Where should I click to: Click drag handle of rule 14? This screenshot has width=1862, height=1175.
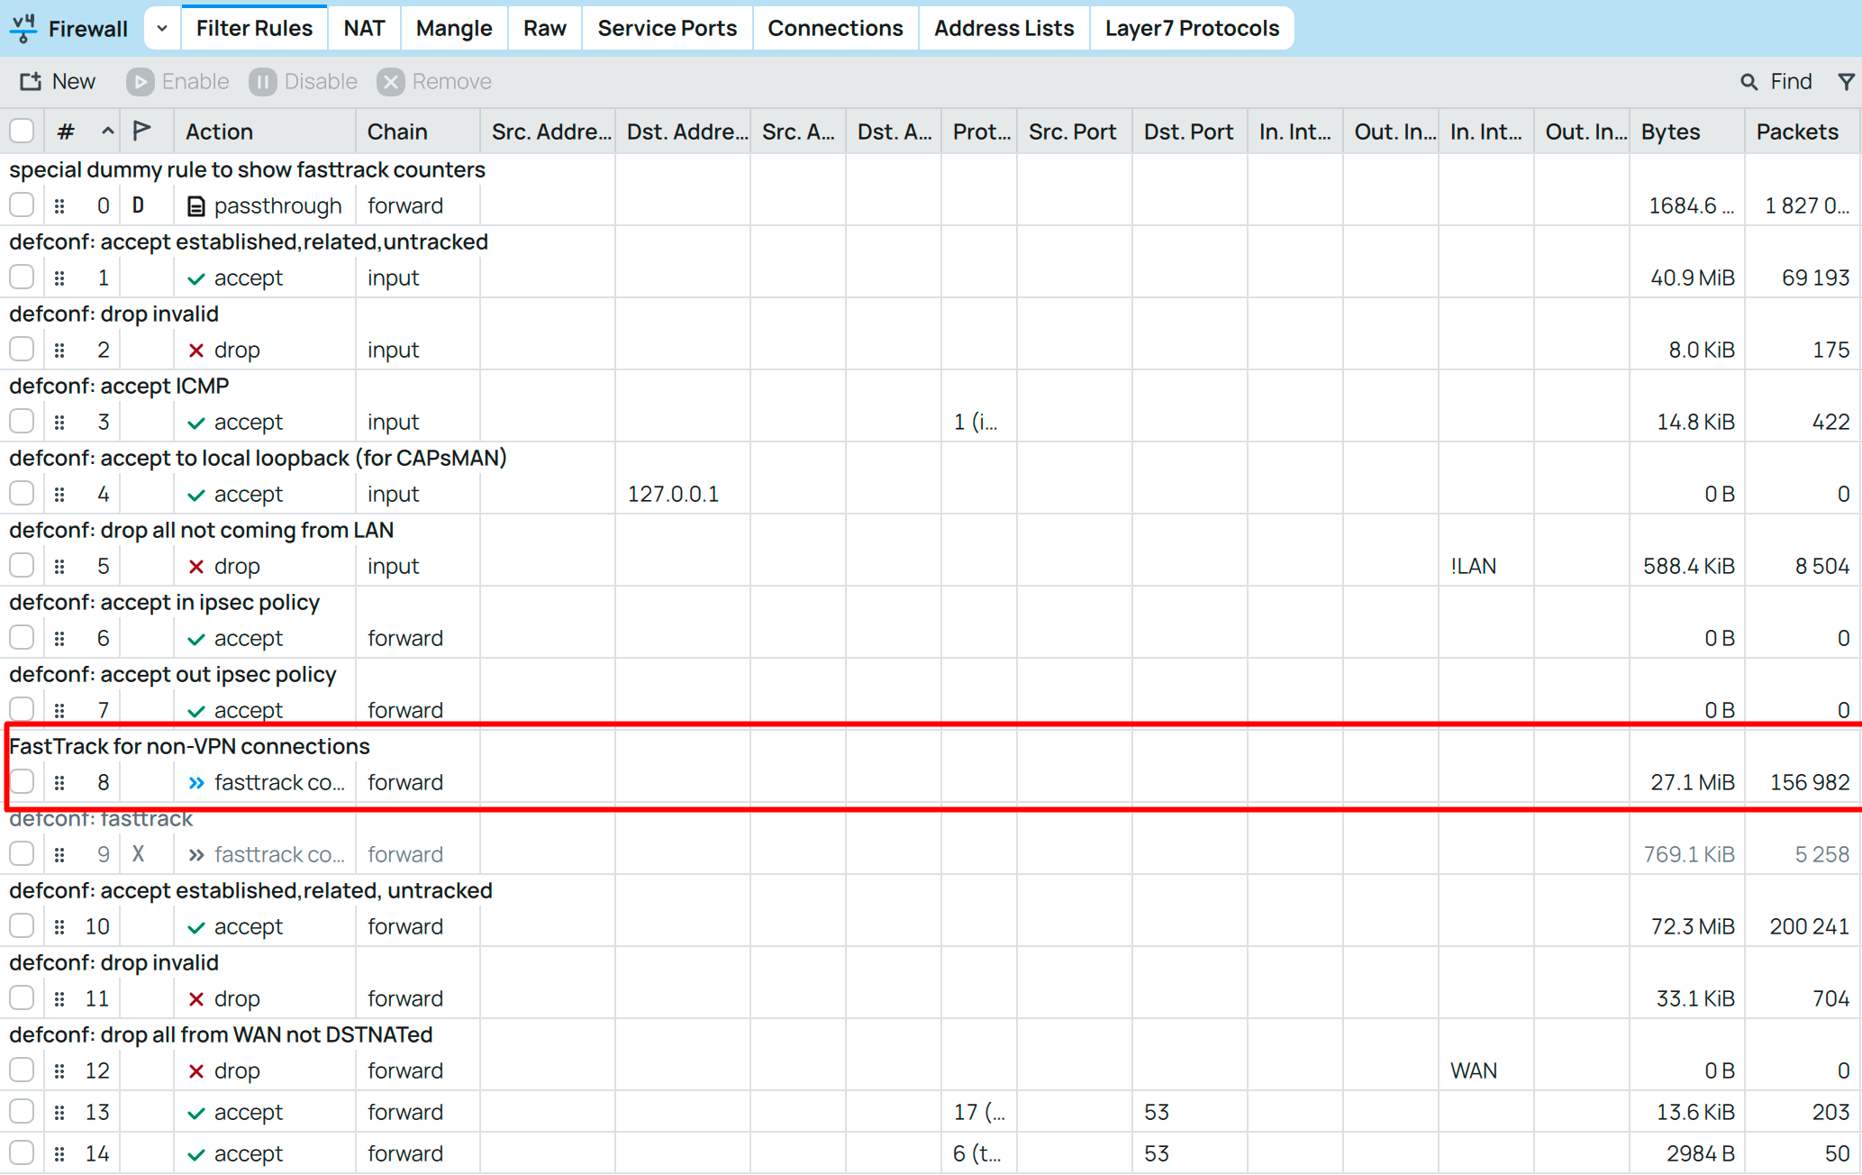coord(59,1153)
